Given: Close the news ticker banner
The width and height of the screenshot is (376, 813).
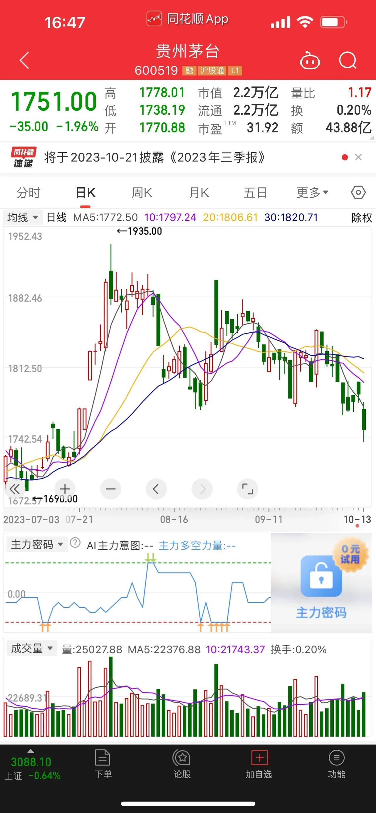Looking at the screenshot, I should pyautogui.click(x=358, y=157).
